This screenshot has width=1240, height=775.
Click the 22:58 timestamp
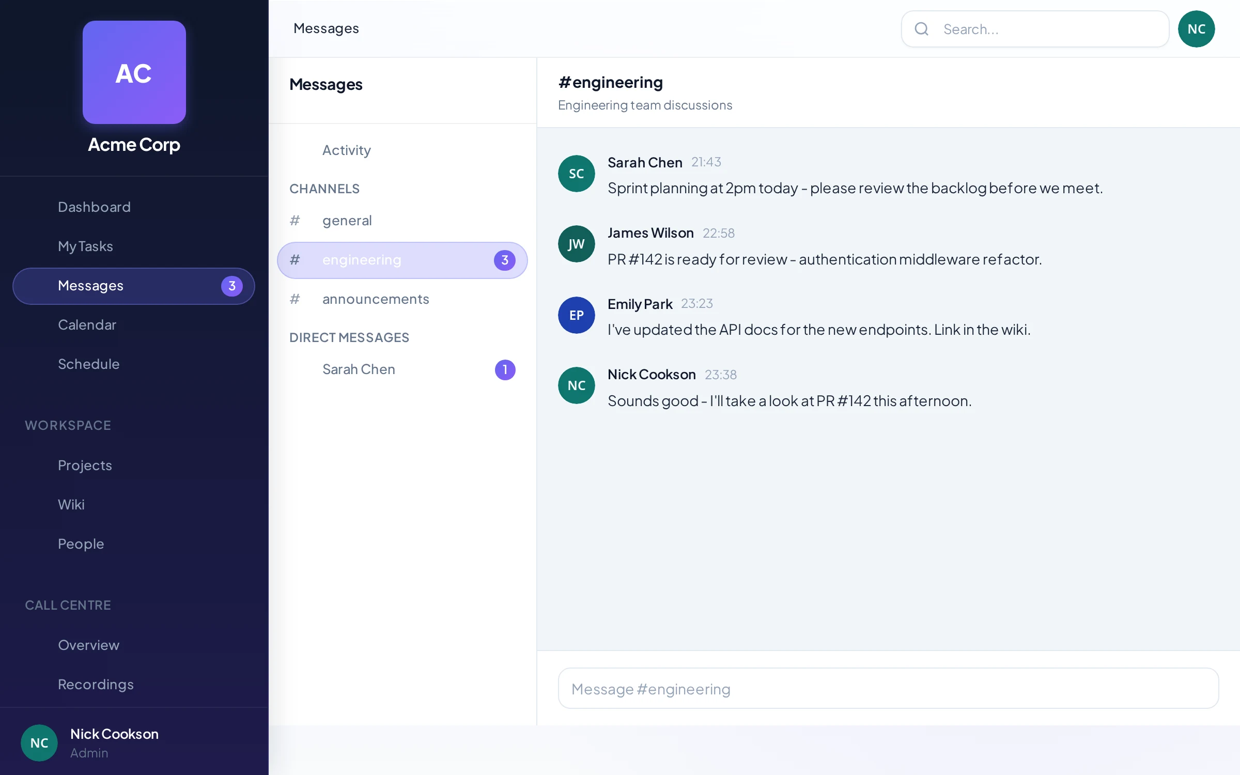click(719, 234)
